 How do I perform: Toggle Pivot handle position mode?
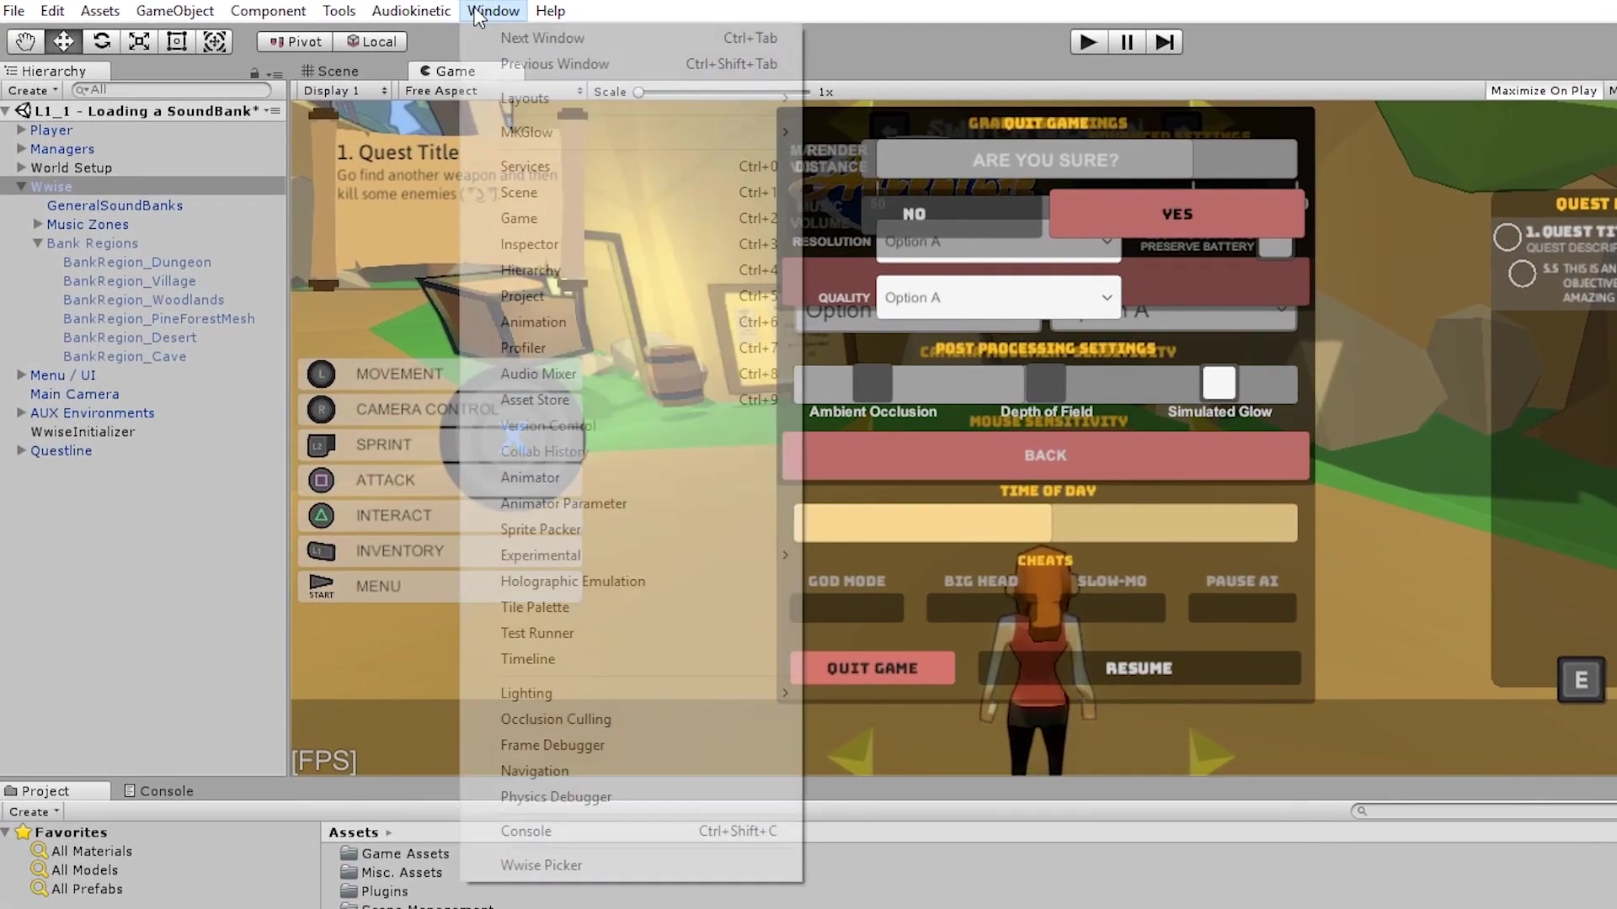coord(296,41)
